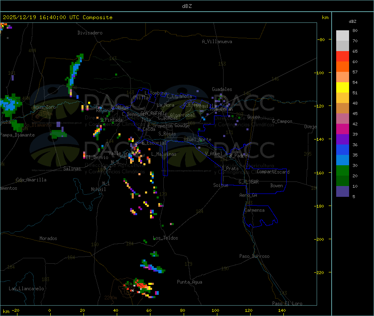The image size is (374, 316).
Task: Click the Atuel_Norte location label
Action: pyautogui.click(x=197, y=140)
